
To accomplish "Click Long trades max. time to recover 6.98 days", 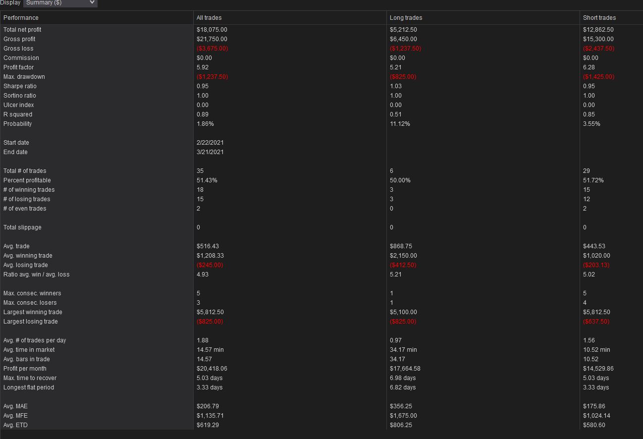I will (403, 378).
